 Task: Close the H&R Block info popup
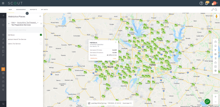click(116, 42)
